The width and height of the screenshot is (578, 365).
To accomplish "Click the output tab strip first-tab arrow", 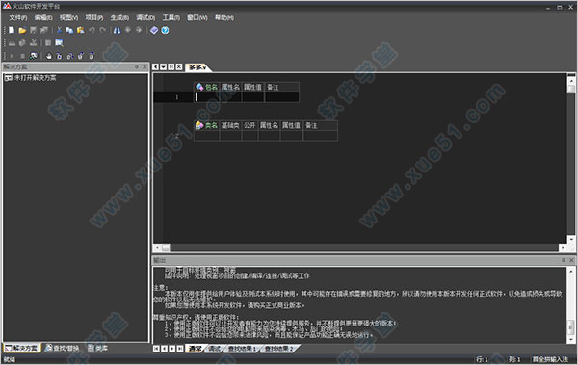I will coord(156,348).
